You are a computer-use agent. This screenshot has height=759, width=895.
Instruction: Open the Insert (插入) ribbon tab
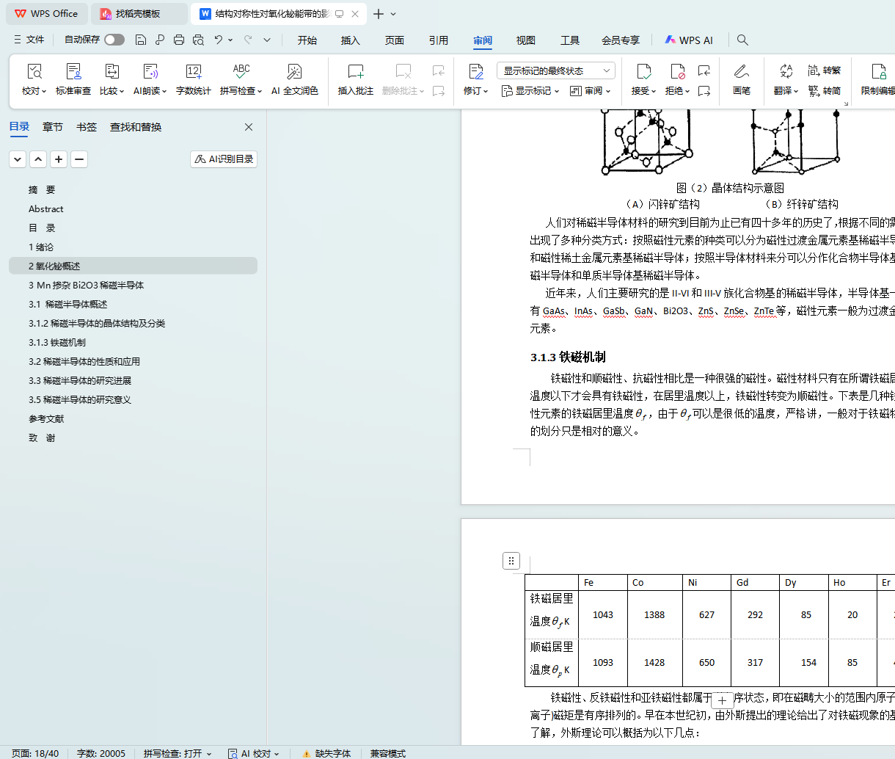[x=351, y=40]
